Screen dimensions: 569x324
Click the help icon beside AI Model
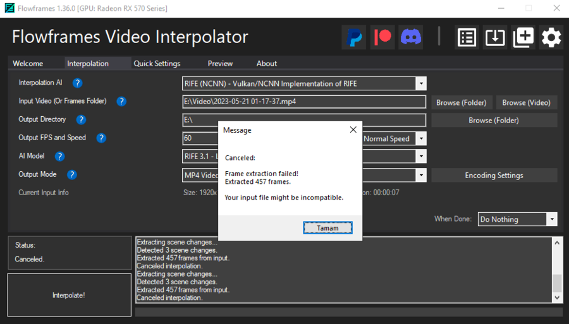click(x=59, y=156)
